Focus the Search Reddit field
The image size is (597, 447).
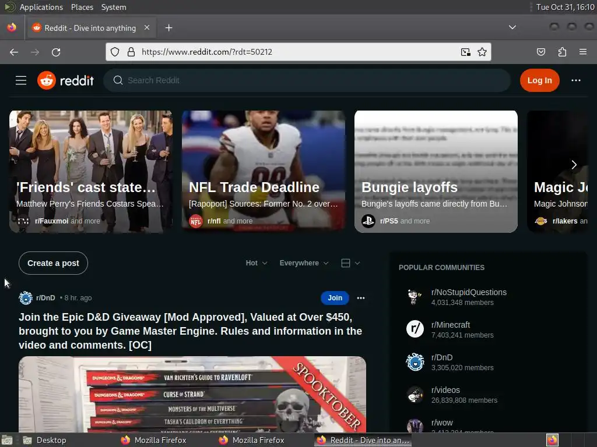pos(307,80)
